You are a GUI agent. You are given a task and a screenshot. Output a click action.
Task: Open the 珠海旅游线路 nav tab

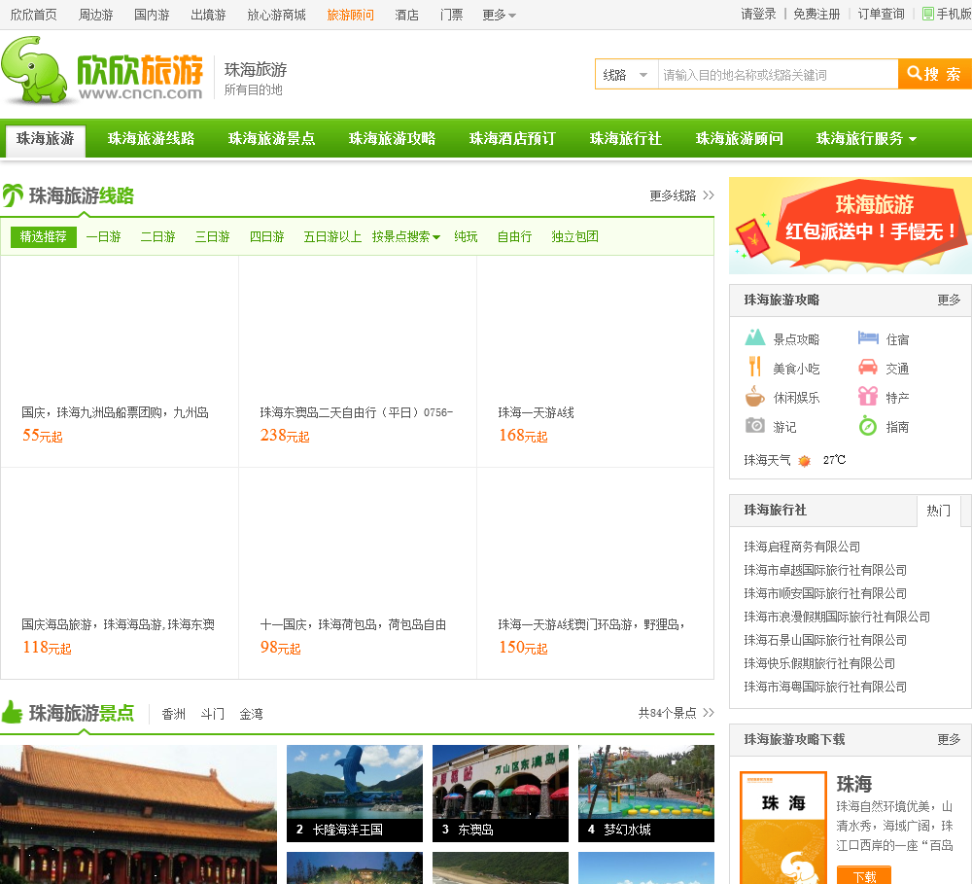152,138
